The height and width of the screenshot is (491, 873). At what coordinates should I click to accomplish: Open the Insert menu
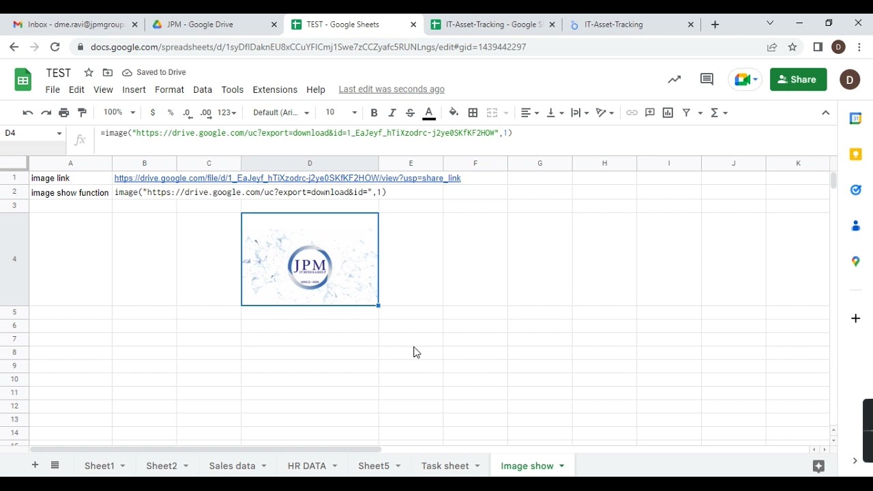[x=134, y=89]
